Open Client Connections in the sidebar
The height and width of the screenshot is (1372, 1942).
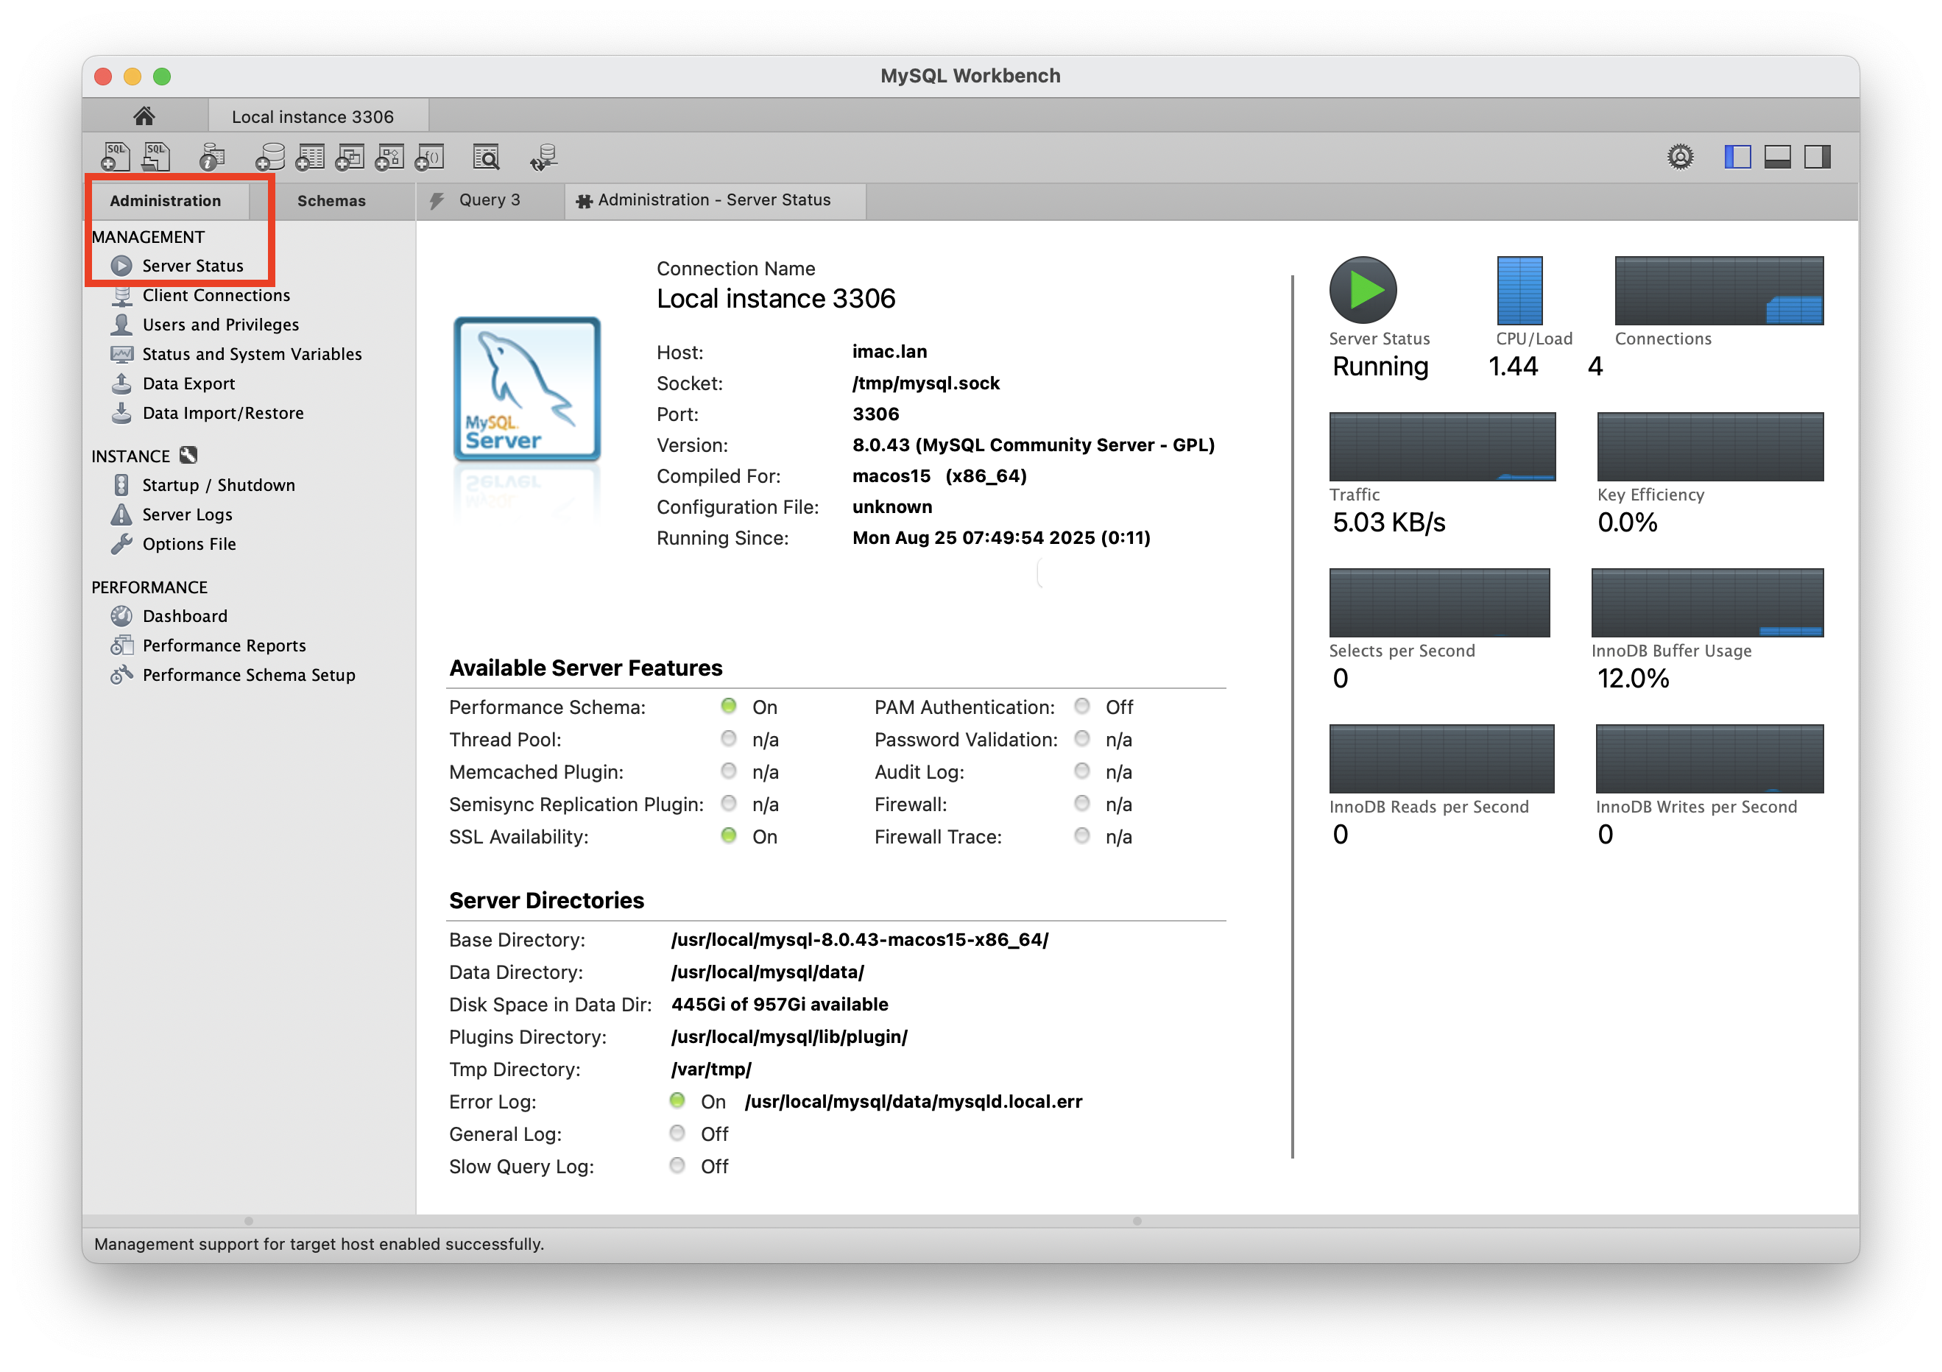(x=216, y=295)
